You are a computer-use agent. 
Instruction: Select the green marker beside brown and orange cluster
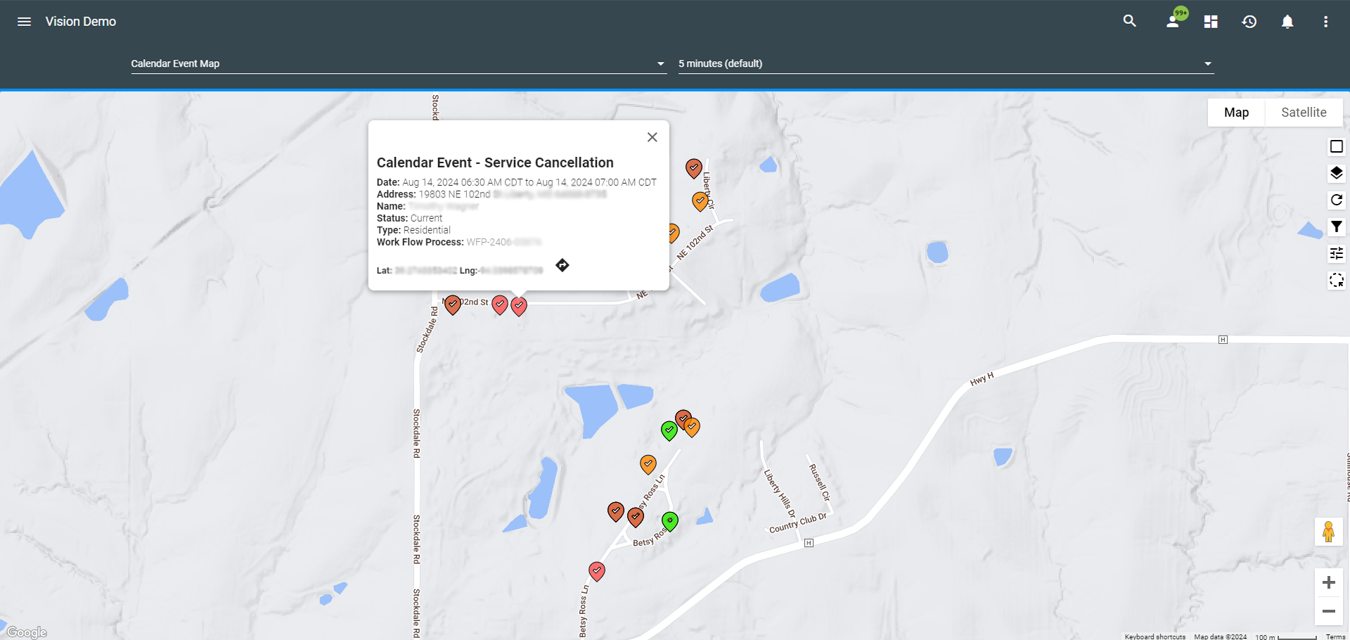[x=669, y=430]
